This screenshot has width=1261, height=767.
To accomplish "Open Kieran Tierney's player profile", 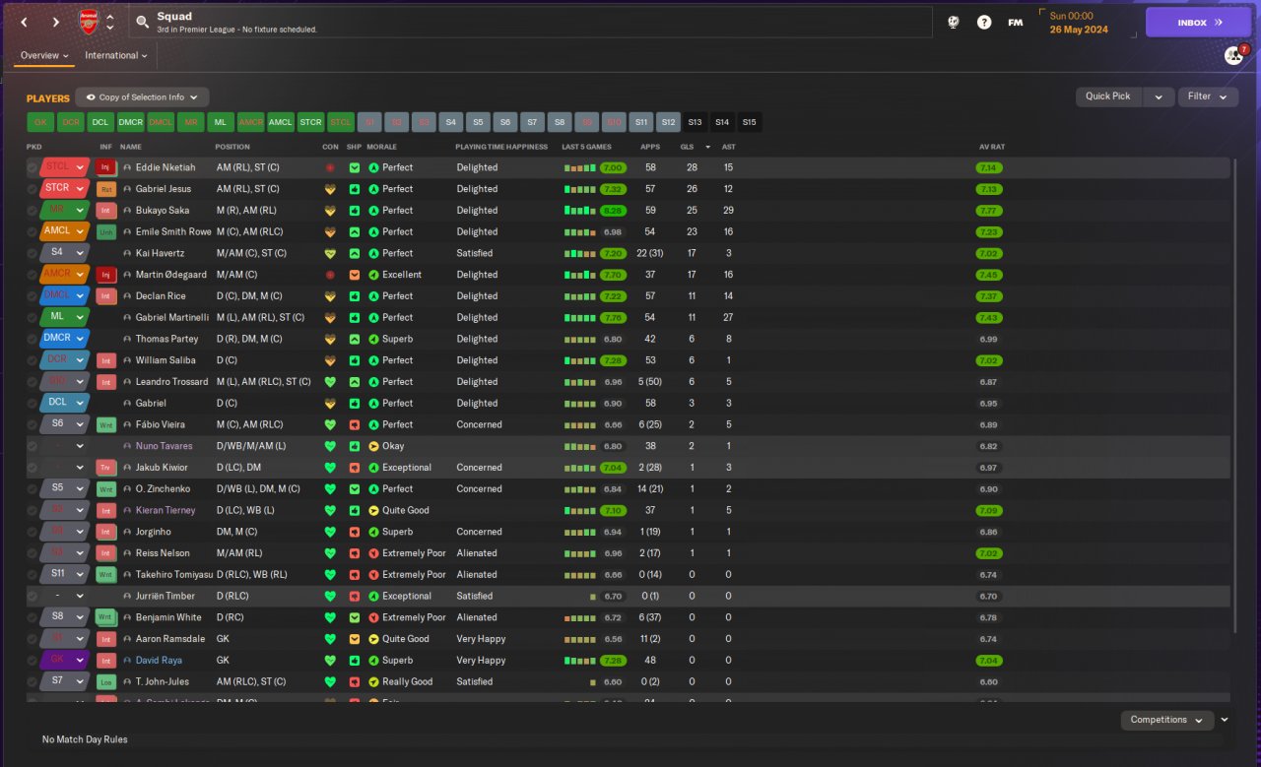I will (x=166, y=510).
